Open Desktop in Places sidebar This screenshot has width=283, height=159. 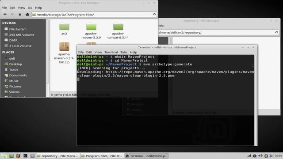[13, 64]
